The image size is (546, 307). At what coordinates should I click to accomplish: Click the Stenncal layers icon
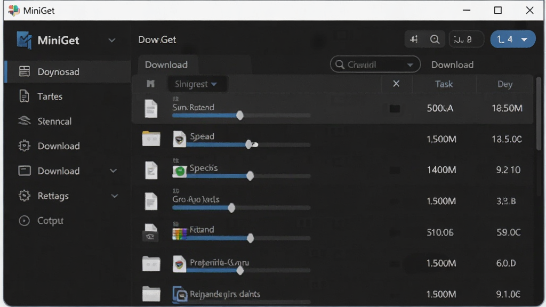pyautogui.click(x=25, y=121)
